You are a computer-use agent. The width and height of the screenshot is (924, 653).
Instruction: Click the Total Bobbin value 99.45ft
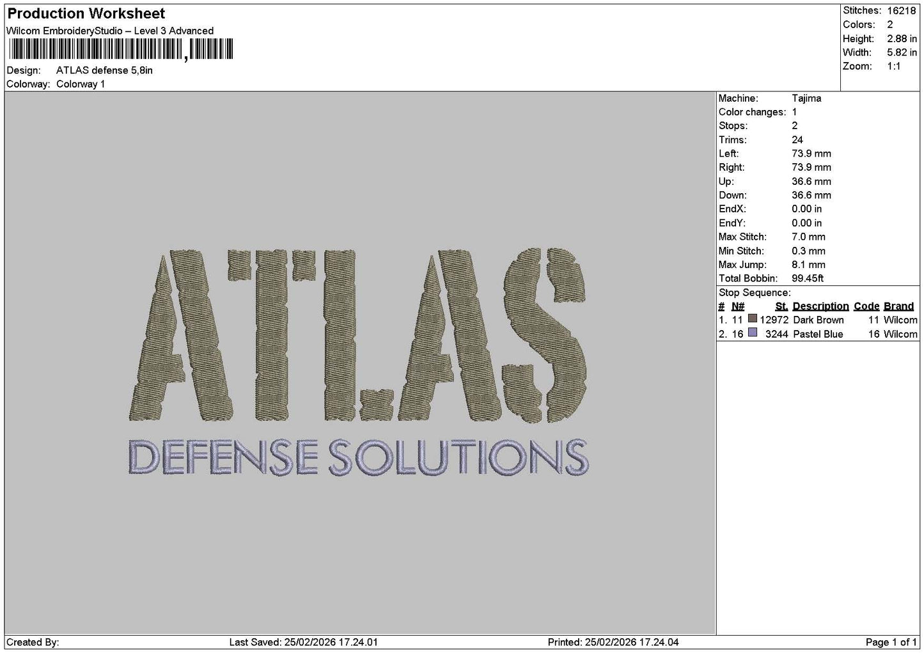click(x=808, y=278)
